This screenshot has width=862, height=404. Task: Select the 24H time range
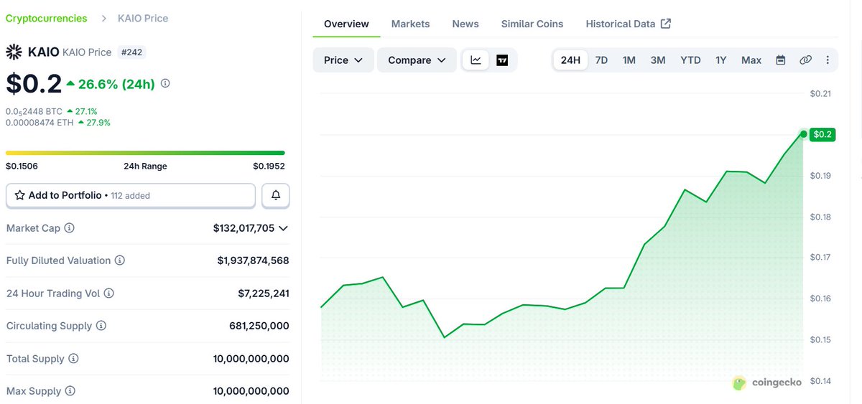(x=570, y=60)
